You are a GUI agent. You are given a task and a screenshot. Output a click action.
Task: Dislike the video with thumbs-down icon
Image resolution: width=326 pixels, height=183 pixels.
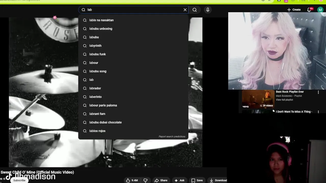point(145,180)
